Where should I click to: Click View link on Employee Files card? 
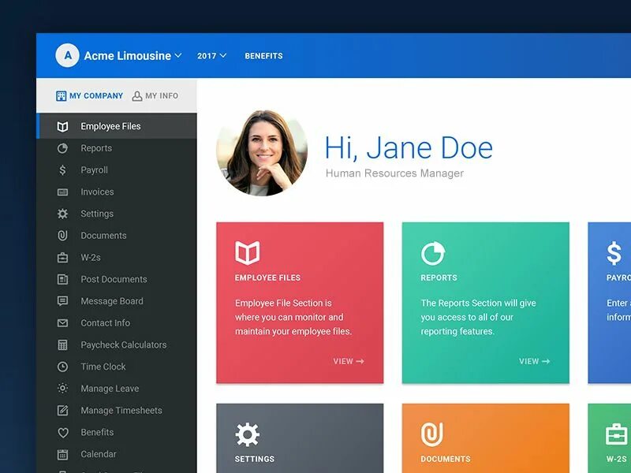coord(349,361)
